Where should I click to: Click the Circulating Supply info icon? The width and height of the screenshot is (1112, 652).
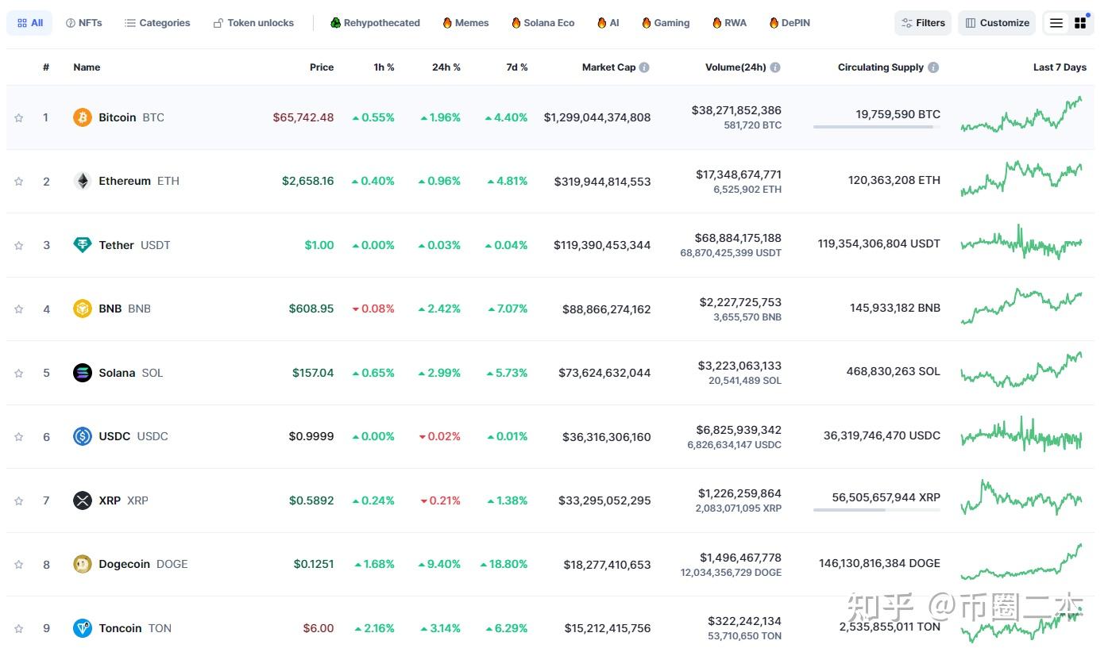click(x=933, y=67)
